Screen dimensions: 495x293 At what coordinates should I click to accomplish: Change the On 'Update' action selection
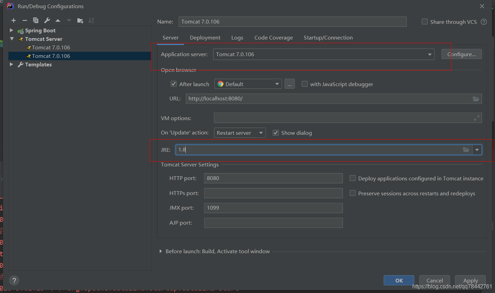coord(261,133)
